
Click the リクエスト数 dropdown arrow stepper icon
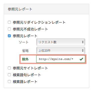[83, 42]
